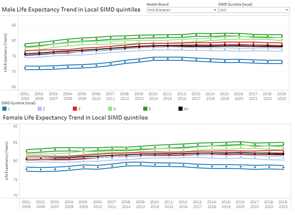Select the dark green quintile 5 legend swatch
This screenshot has height=215, width=295.
tap(145, 109)
